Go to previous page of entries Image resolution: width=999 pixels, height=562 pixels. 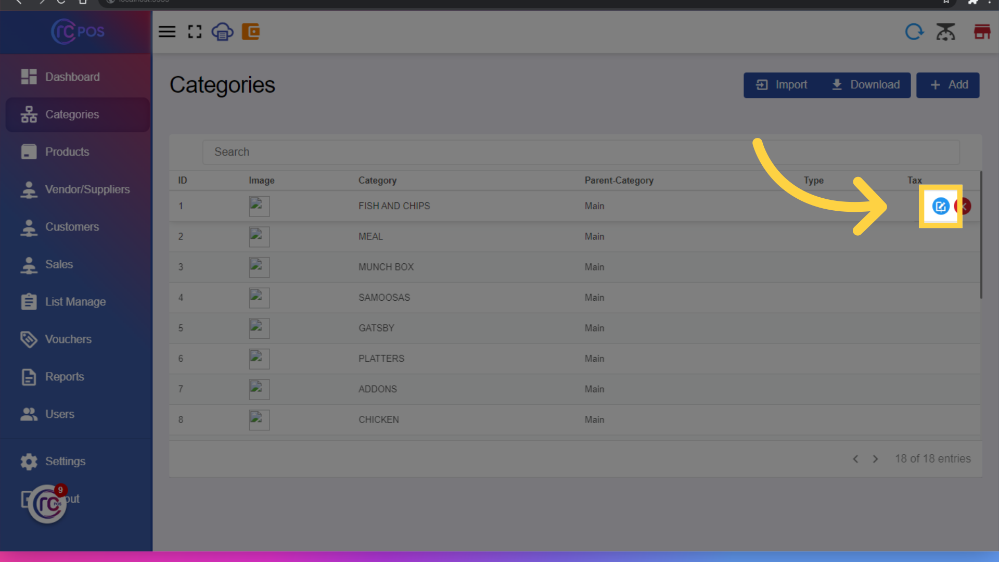(x=855, y=459)
